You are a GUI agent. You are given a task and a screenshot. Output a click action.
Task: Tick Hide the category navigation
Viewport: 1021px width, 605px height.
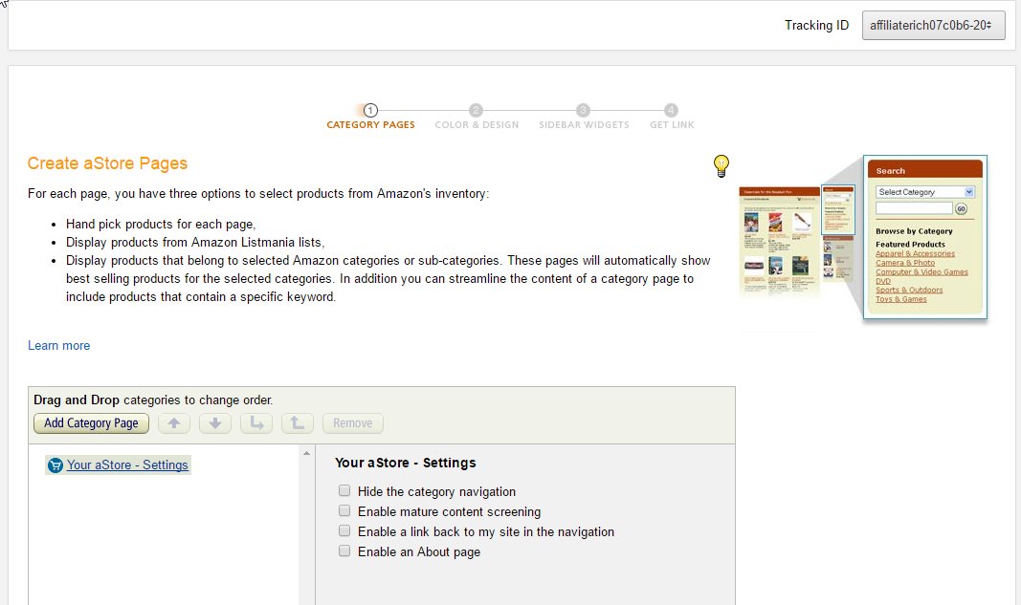pos(344,490)
